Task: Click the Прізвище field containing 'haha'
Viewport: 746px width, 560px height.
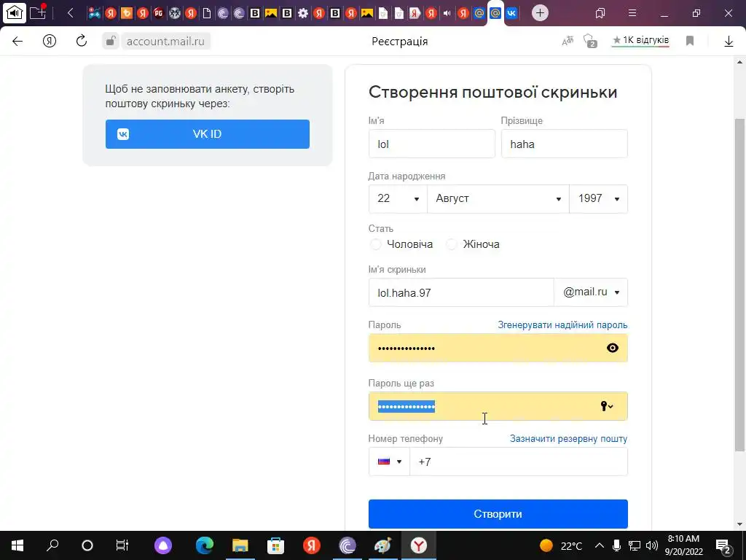Action: pyautogui.click(x=565, y=144)
